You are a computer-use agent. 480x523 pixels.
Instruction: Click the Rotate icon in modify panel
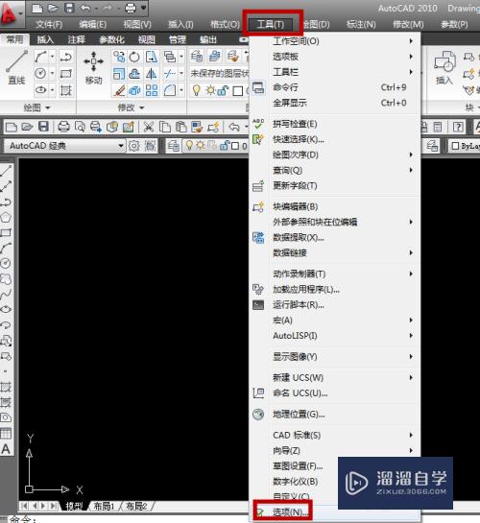point(134,57)
